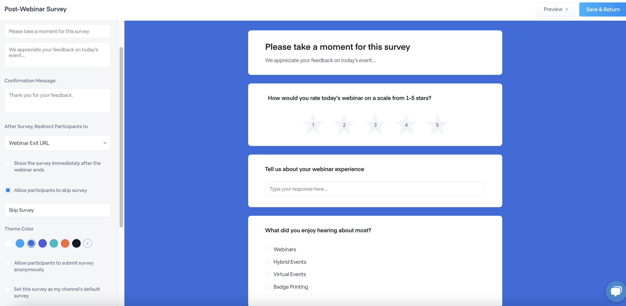Click the webinar experience response field
626x306 pixels.
click(x=375, y=188)
